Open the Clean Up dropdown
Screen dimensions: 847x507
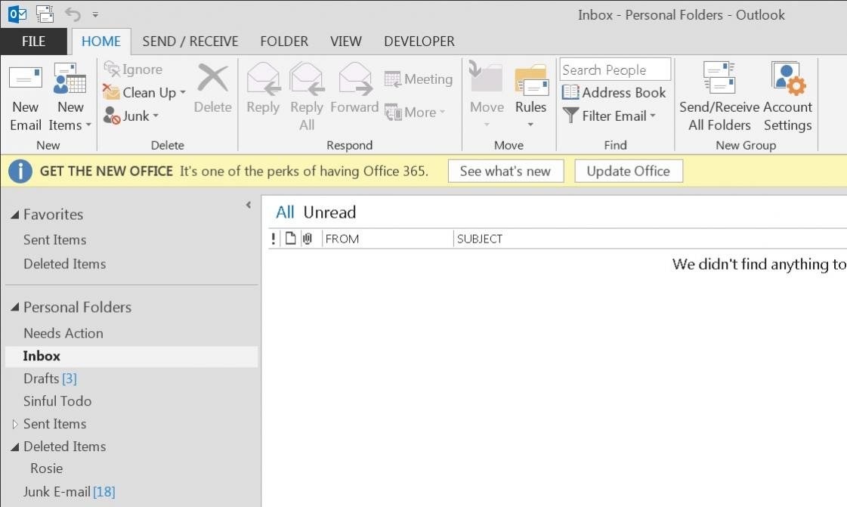(x=144, y=92)
